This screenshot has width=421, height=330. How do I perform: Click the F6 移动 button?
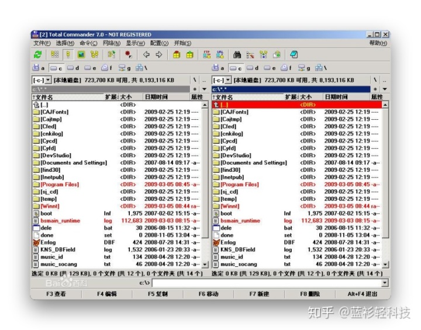(208, 294)
